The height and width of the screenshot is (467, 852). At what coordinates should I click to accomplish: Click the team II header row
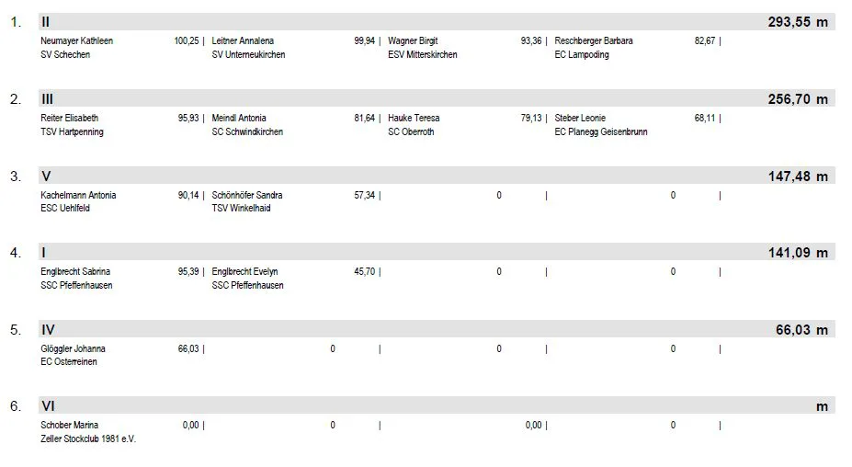(x=437, y=22)
